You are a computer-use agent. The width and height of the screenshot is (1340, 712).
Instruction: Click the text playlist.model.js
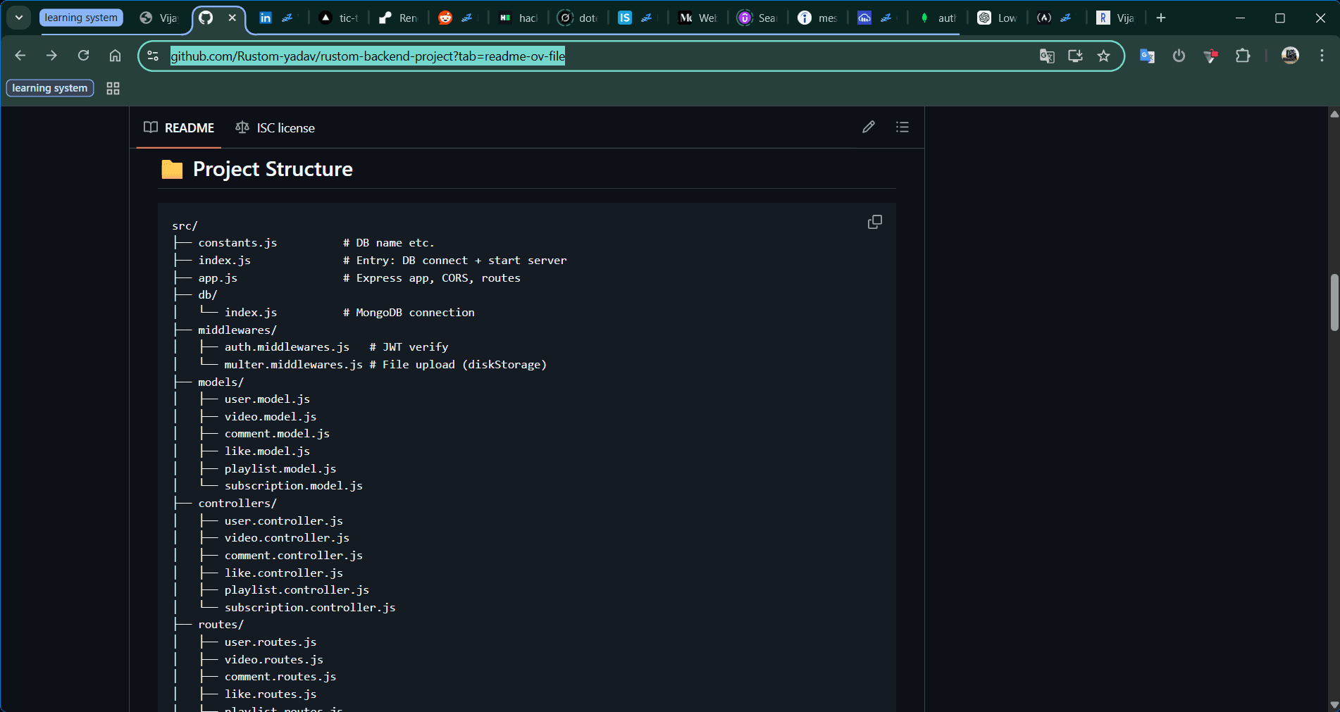[280, 469]
